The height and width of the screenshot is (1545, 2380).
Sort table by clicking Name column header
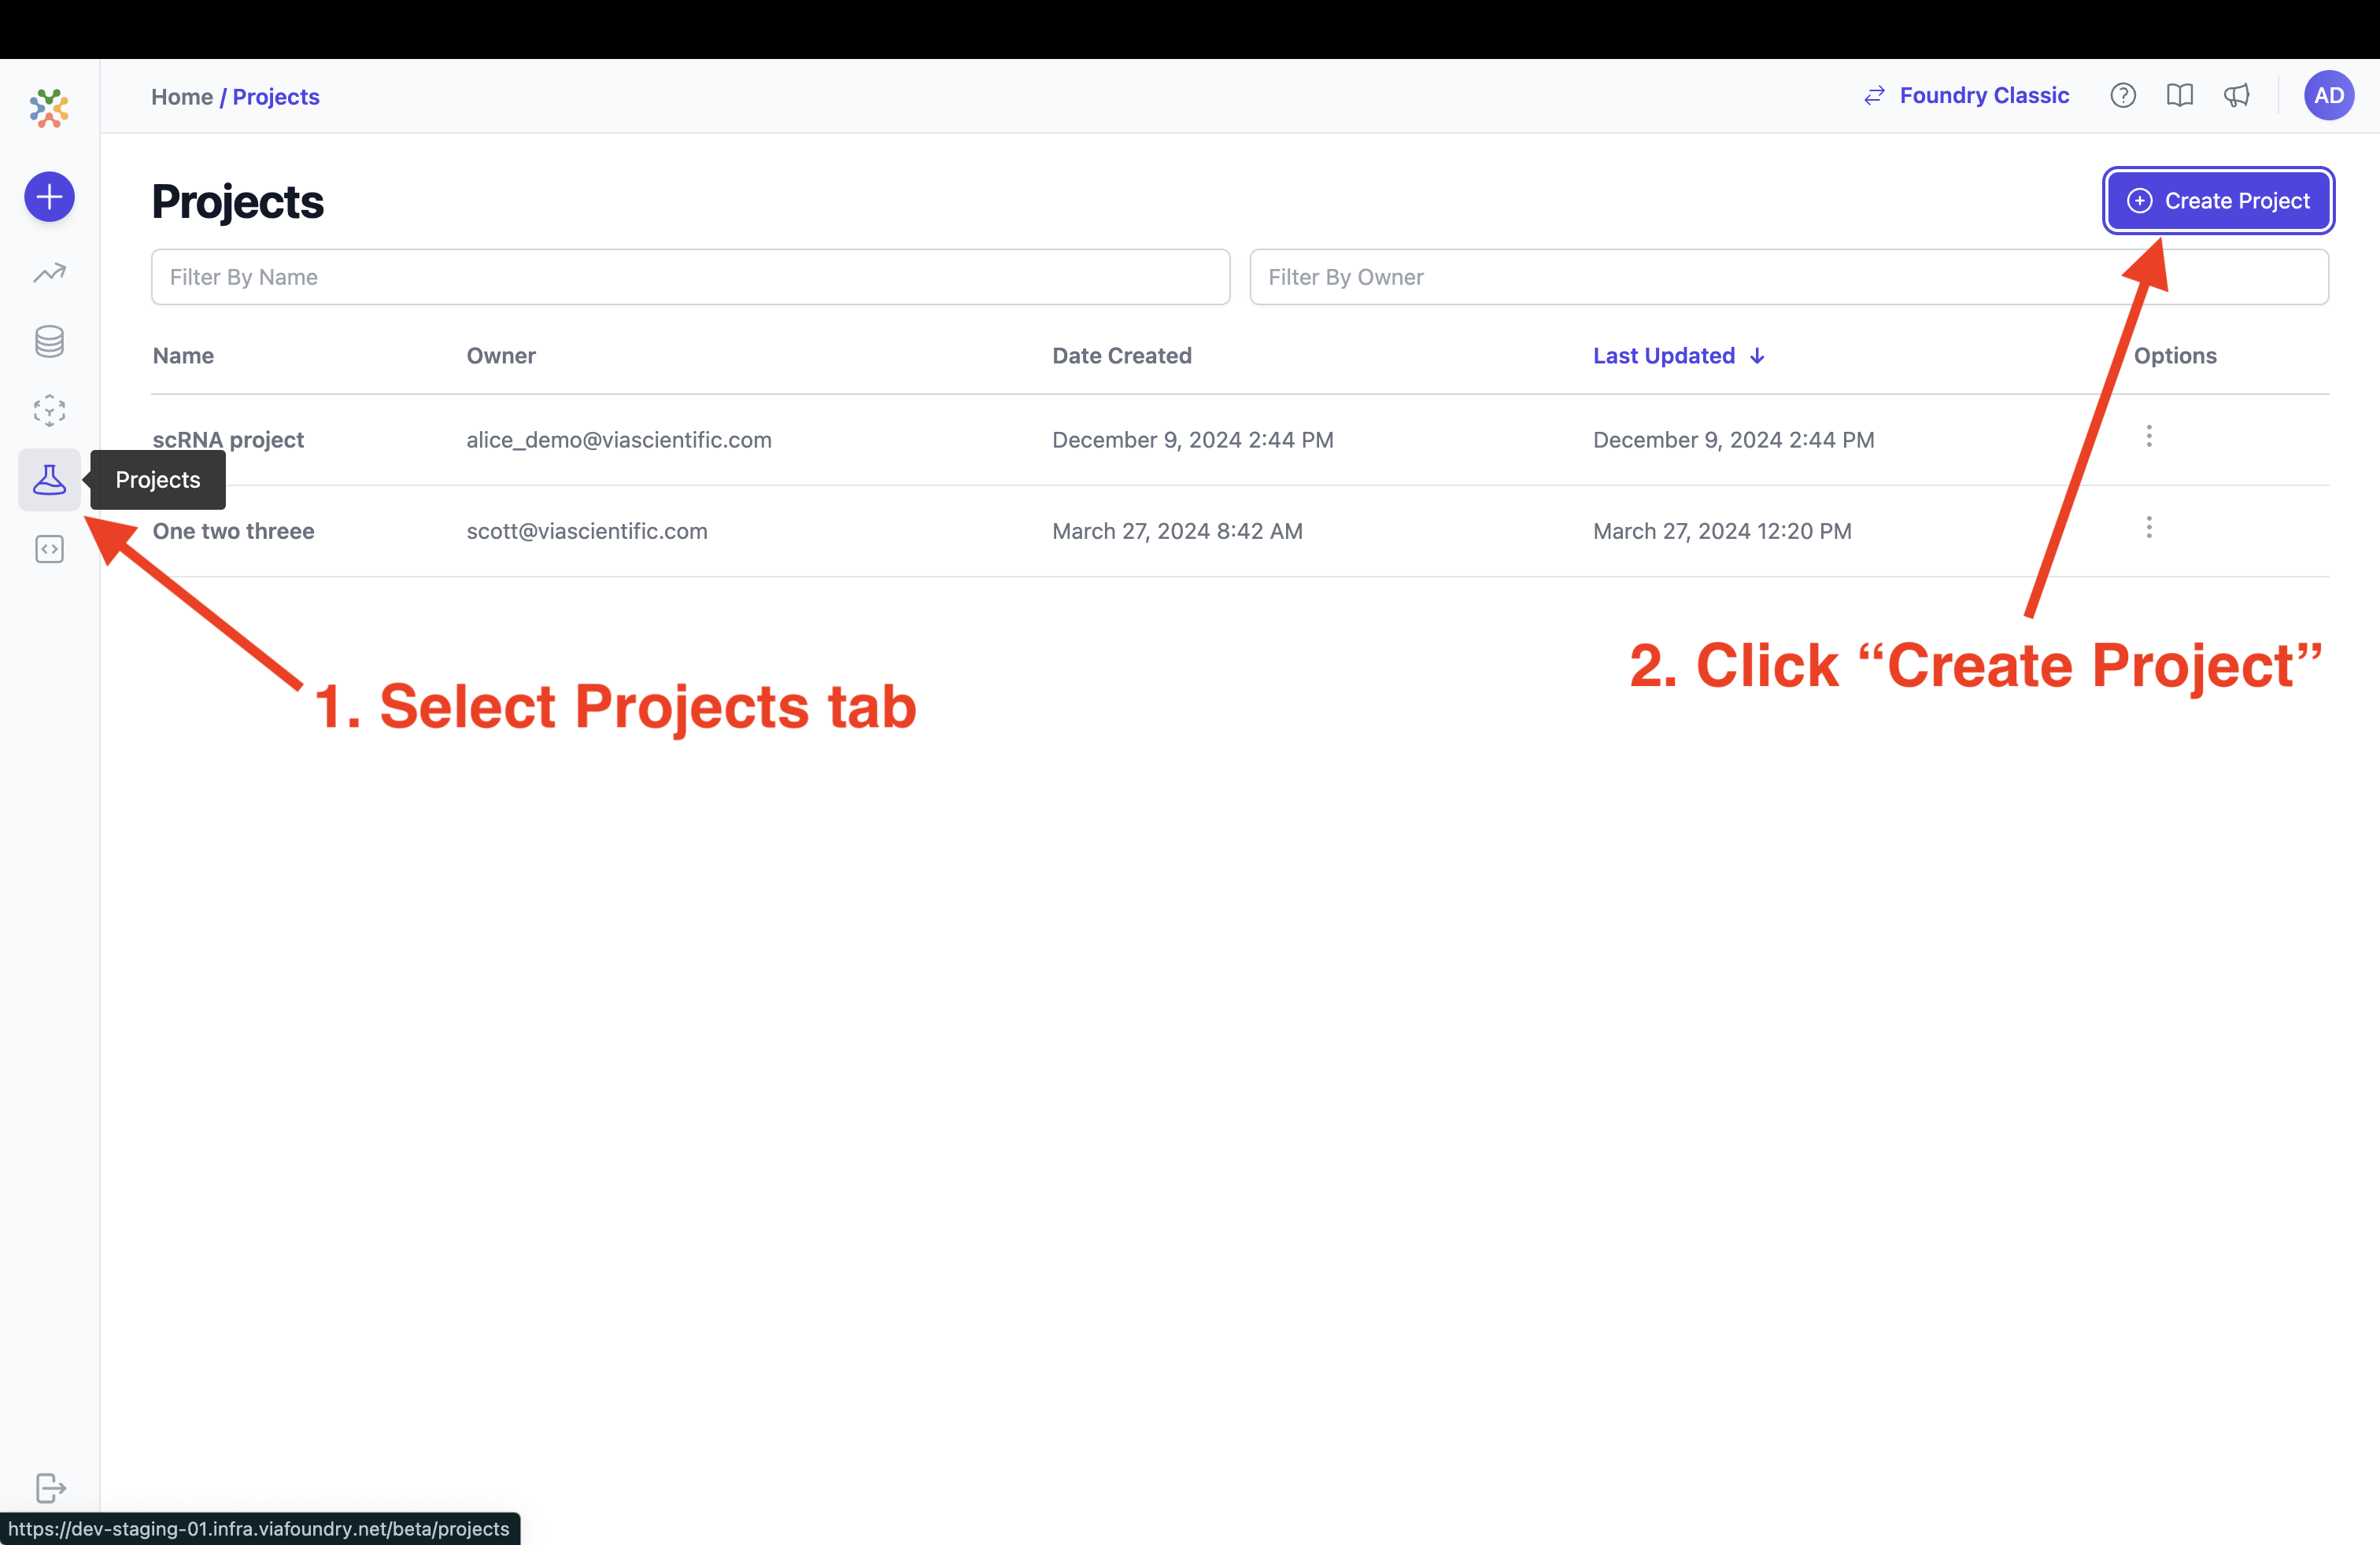[x=183, y=356]
